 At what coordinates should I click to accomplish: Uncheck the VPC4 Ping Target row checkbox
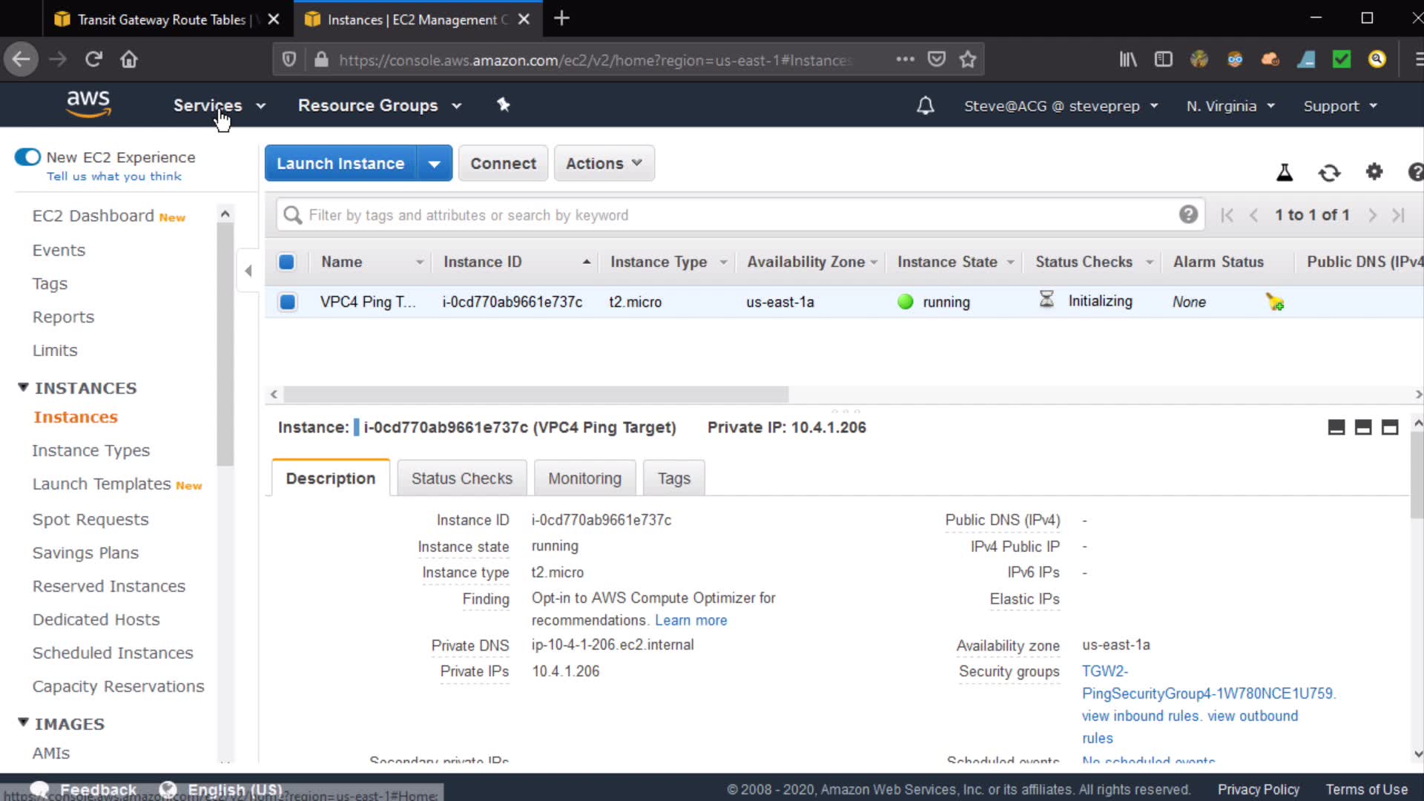(287, 302)
